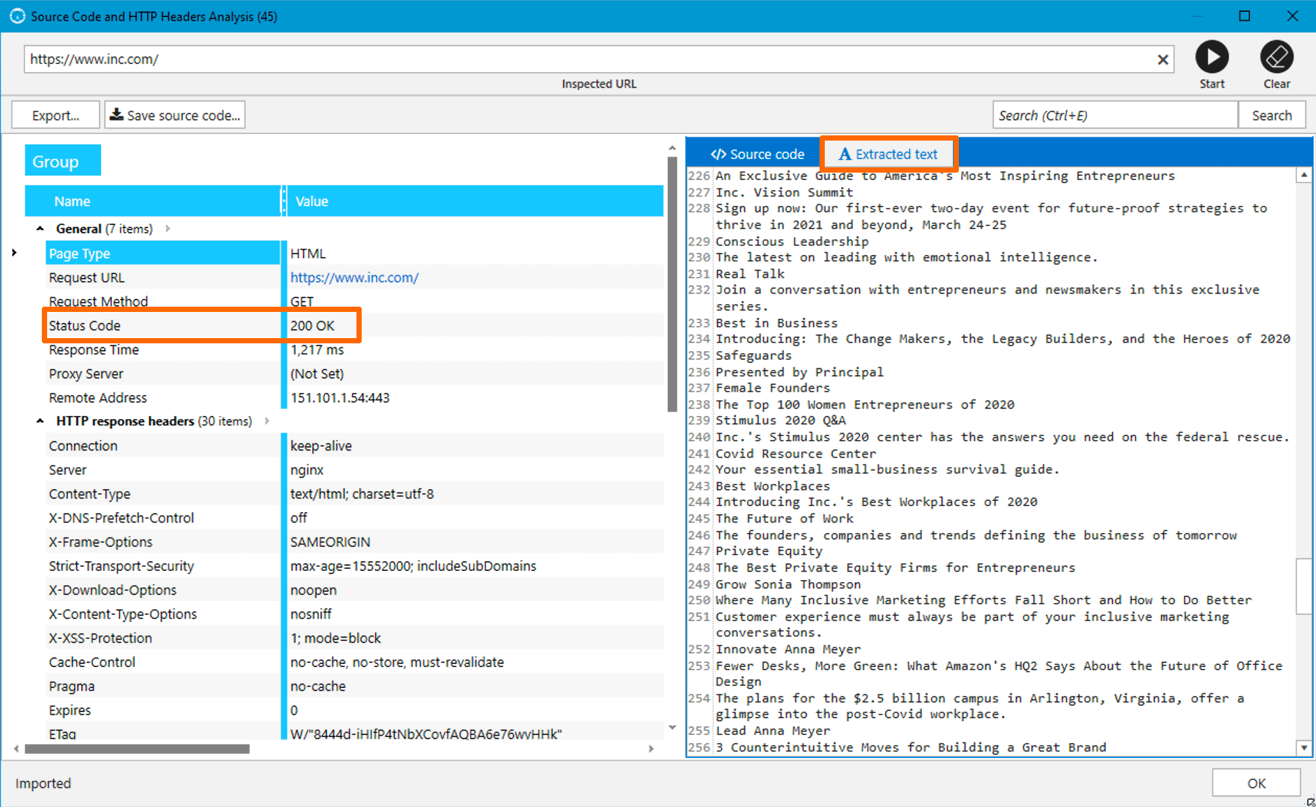Click the Start play icon
Viewport: 1316px width, 807px height.
(1212, 58)
